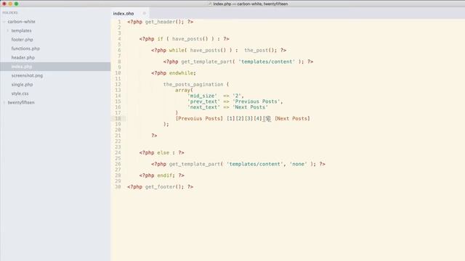Viewport: 465px width, 261px height.
Task: Open header.php from sidebar
Action: point(23,57)
